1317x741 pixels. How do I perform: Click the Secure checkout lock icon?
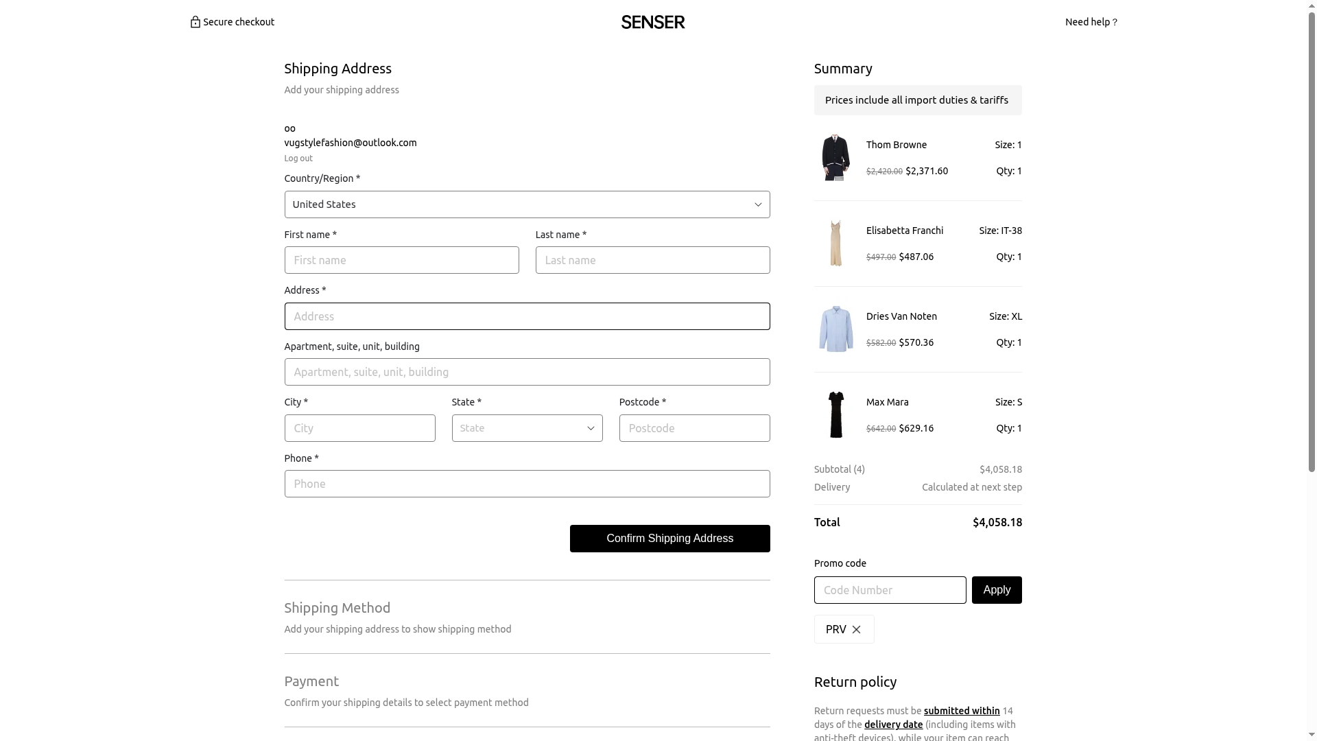195,22
